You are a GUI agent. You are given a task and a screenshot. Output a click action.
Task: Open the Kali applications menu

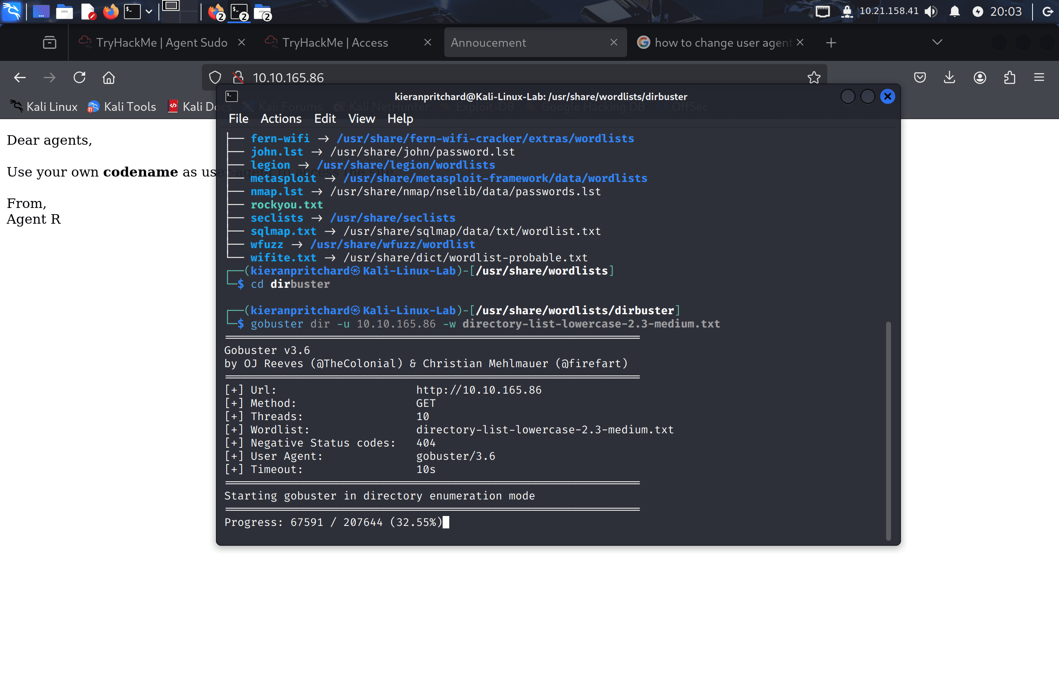pos(12,11)
